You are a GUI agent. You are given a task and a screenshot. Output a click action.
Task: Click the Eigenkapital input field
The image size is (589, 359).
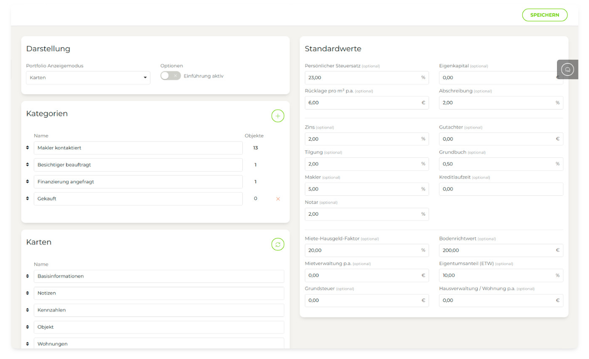click(496, 78)
